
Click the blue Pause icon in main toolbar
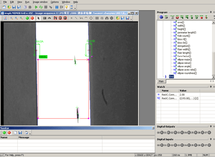pos(57,7)
